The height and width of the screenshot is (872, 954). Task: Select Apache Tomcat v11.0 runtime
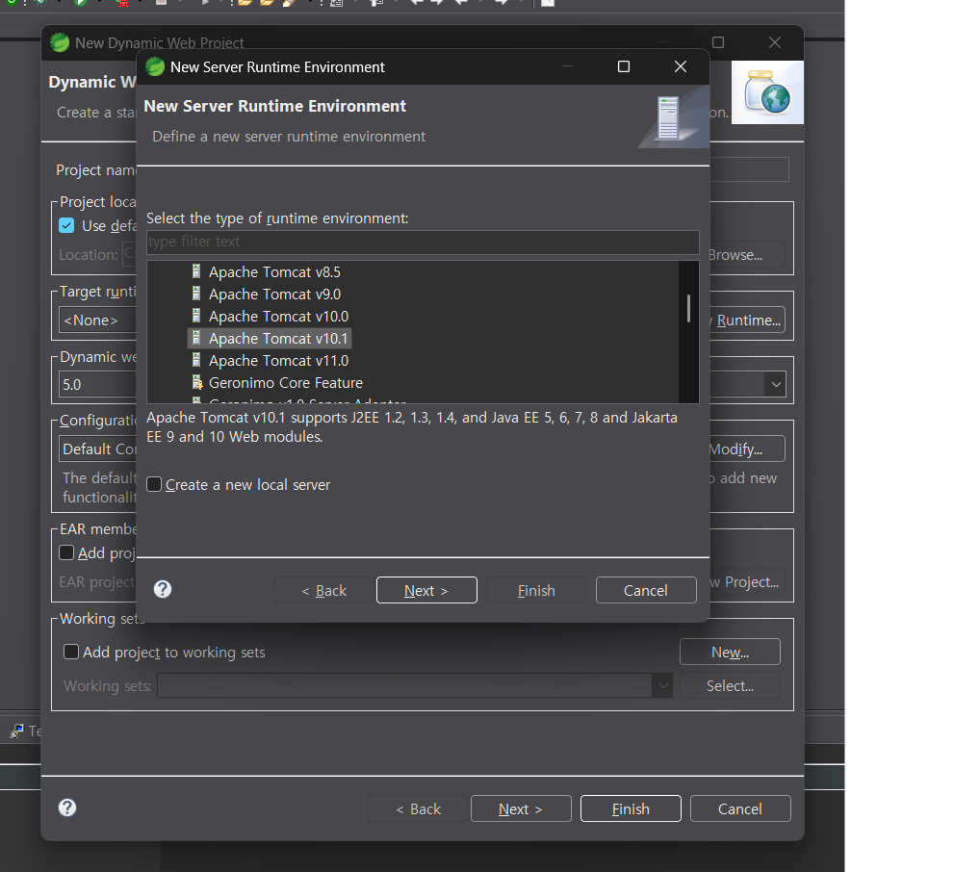pos(278,361)
